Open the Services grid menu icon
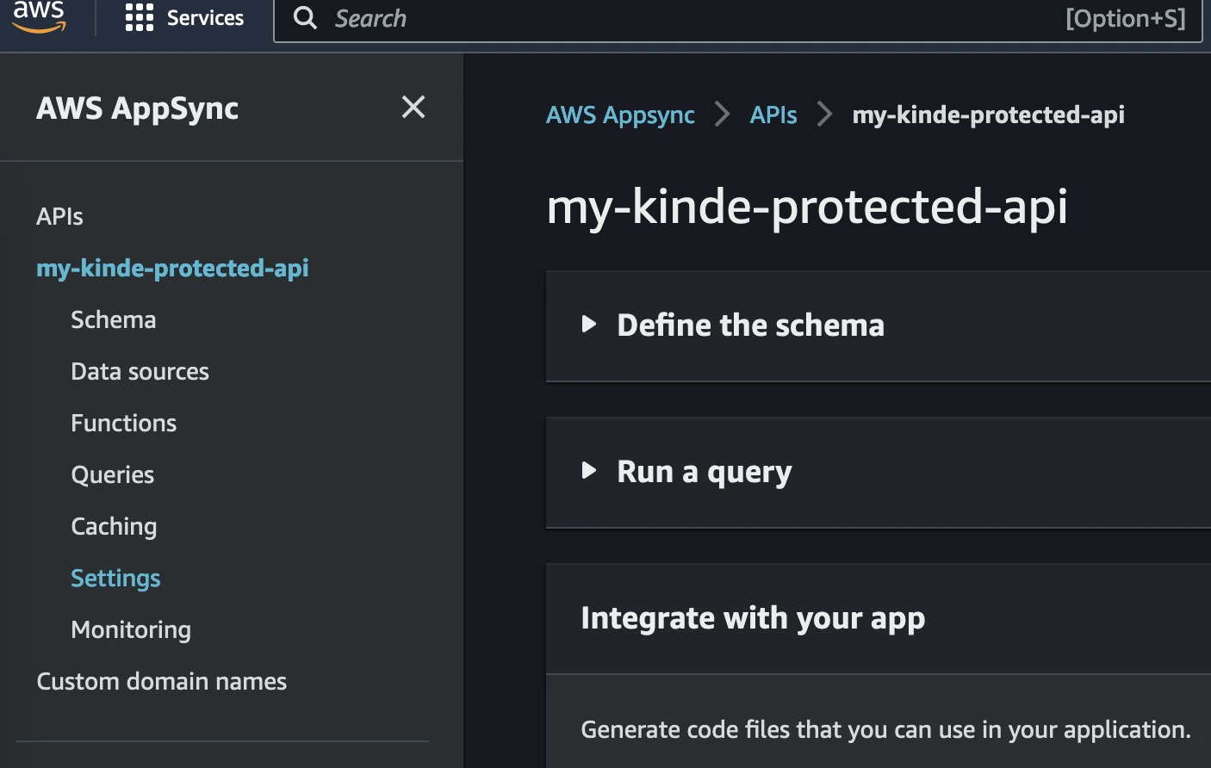This screenshot has height=768, width=1211. click(139, 17)
